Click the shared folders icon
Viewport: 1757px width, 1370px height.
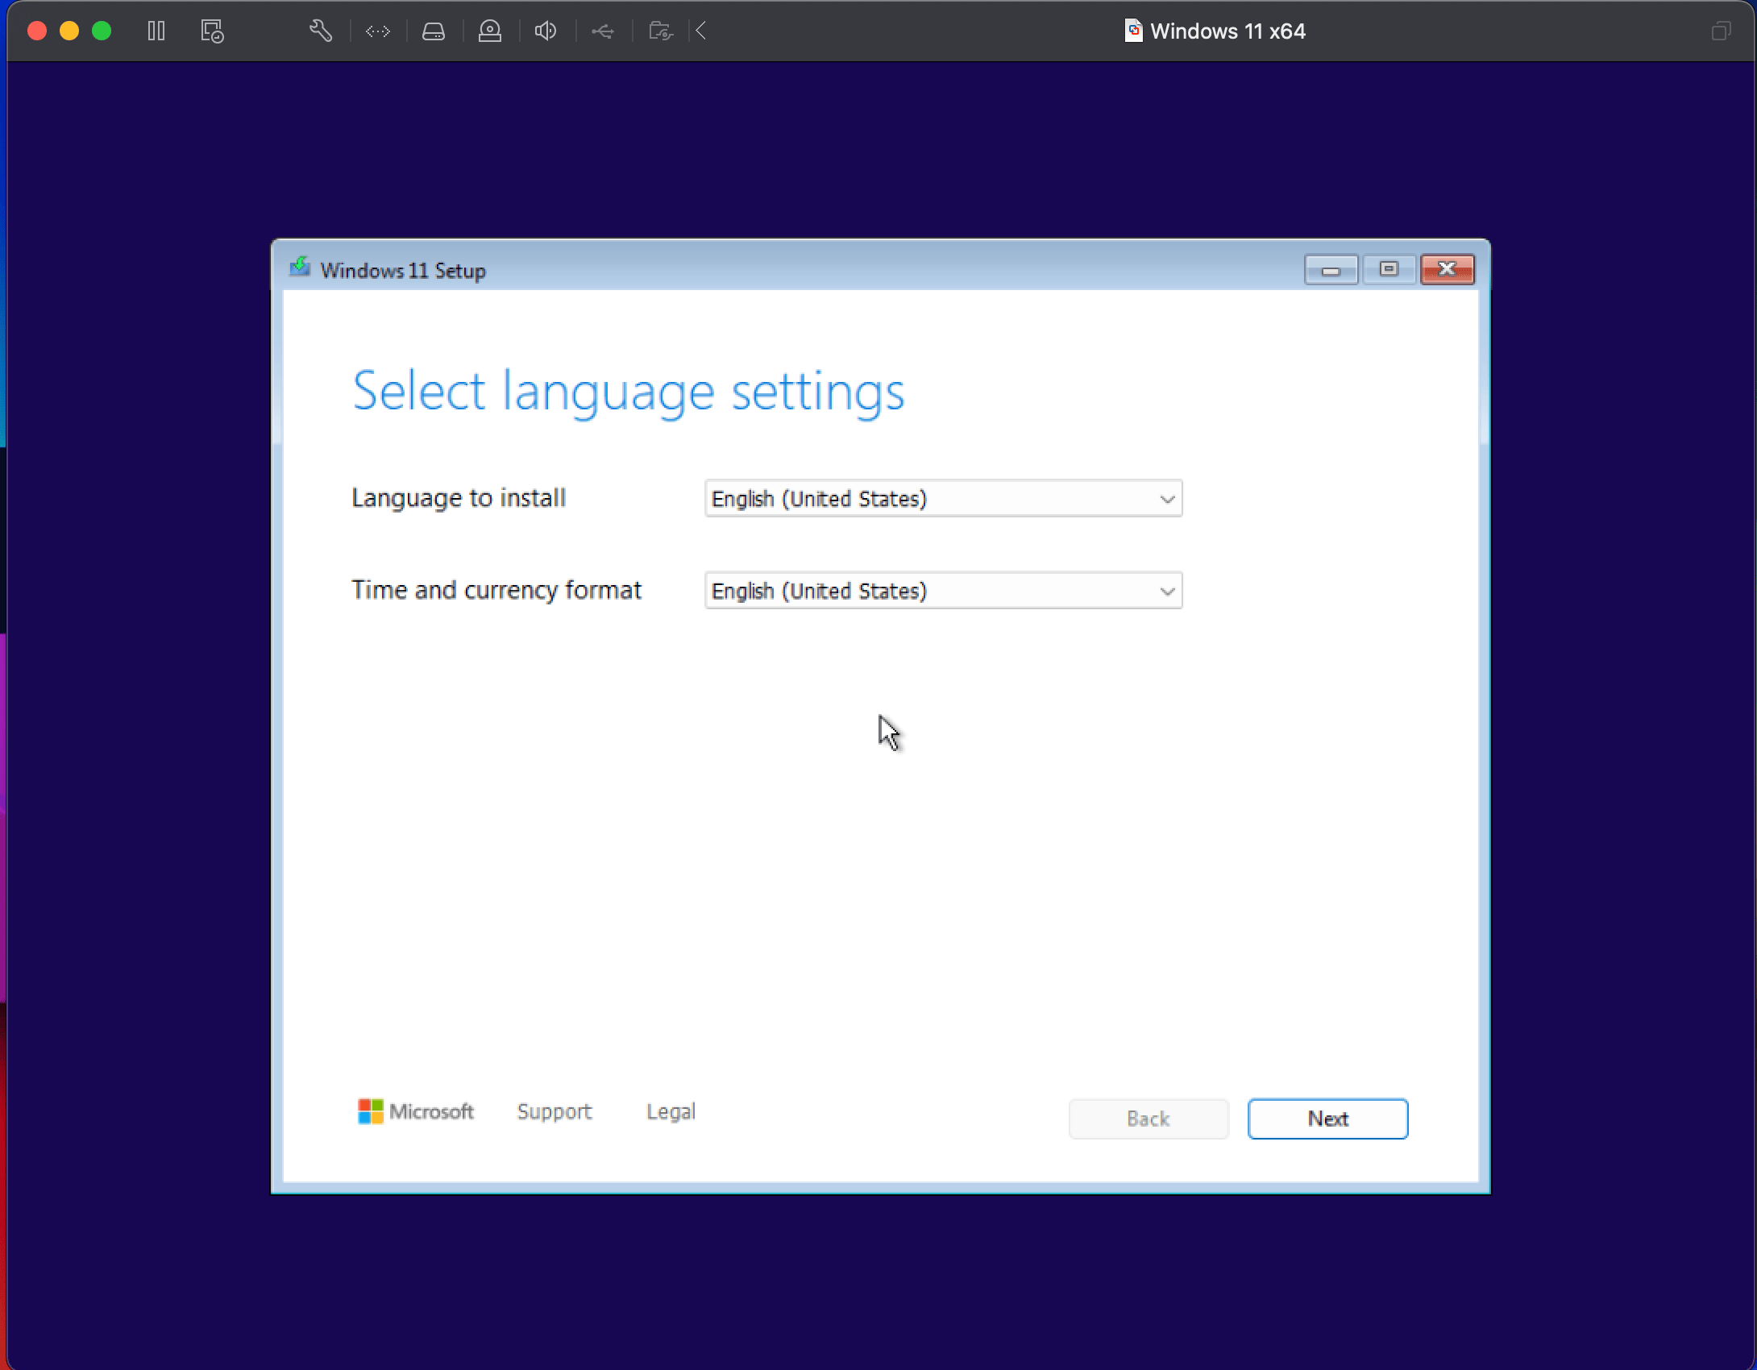pos(661,31)
